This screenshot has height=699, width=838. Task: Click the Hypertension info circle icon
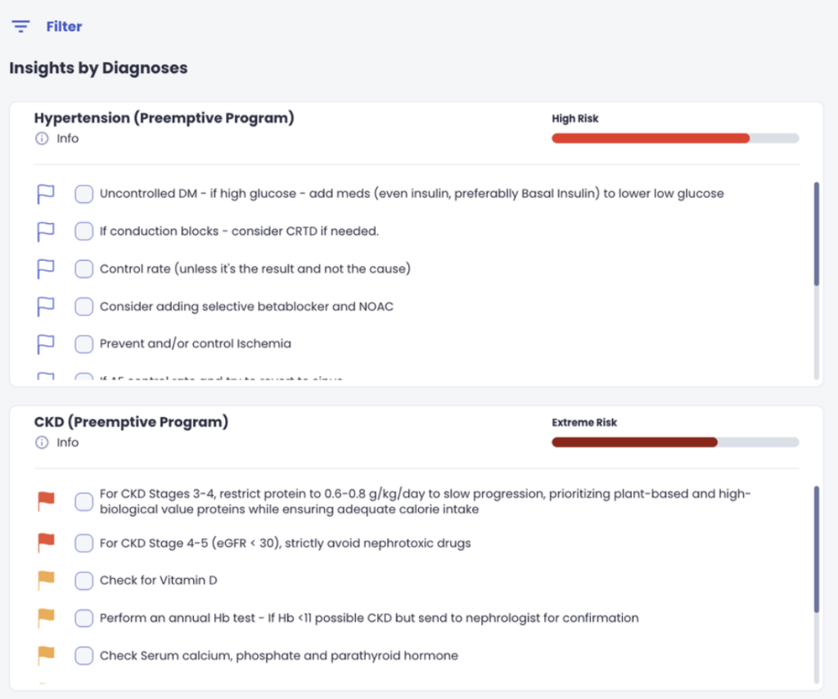pyautogui.click(x=42, y=139)
